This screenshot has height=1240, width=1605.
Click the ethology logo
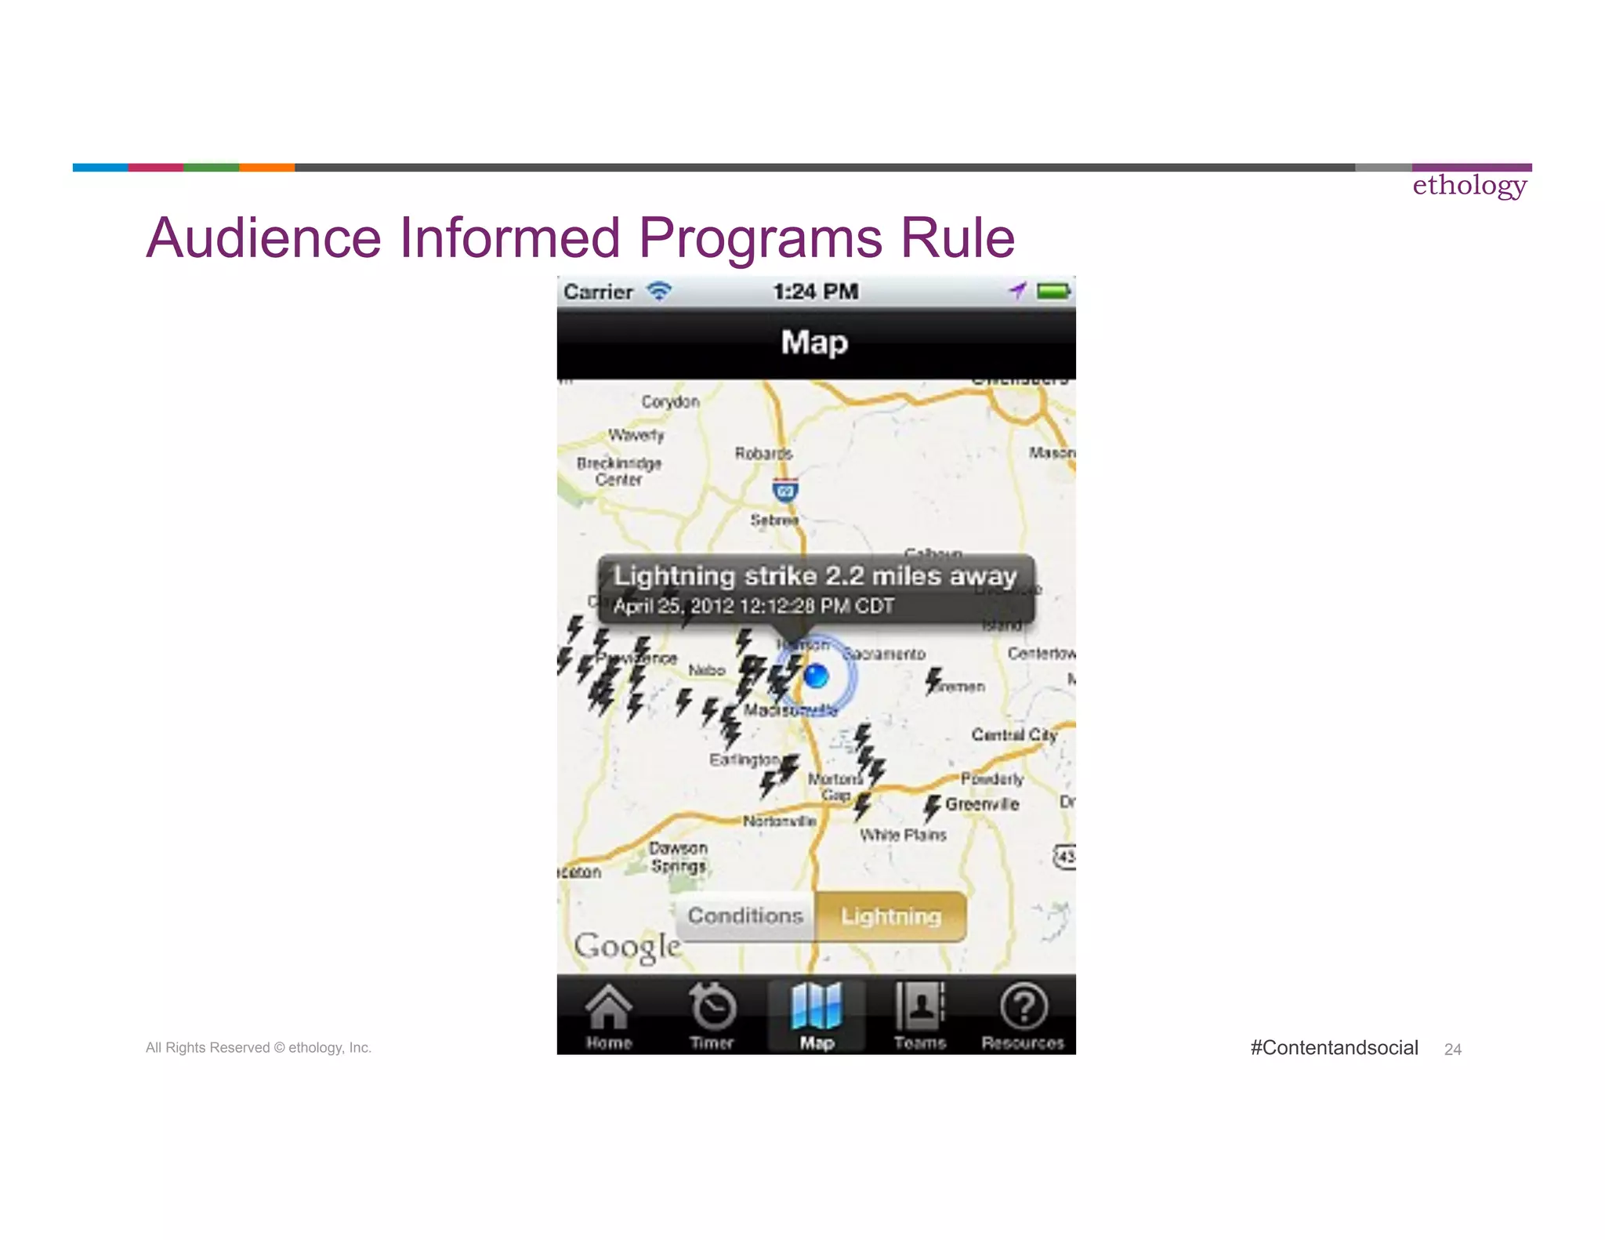pyautogui.click(x=1469, y=186)
